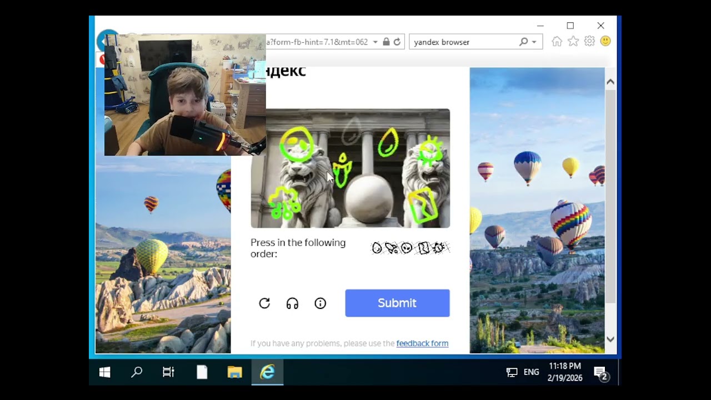Click the magnifier search icon in the search box
Screen dimensions: 711x400
(x=523, y=42)
